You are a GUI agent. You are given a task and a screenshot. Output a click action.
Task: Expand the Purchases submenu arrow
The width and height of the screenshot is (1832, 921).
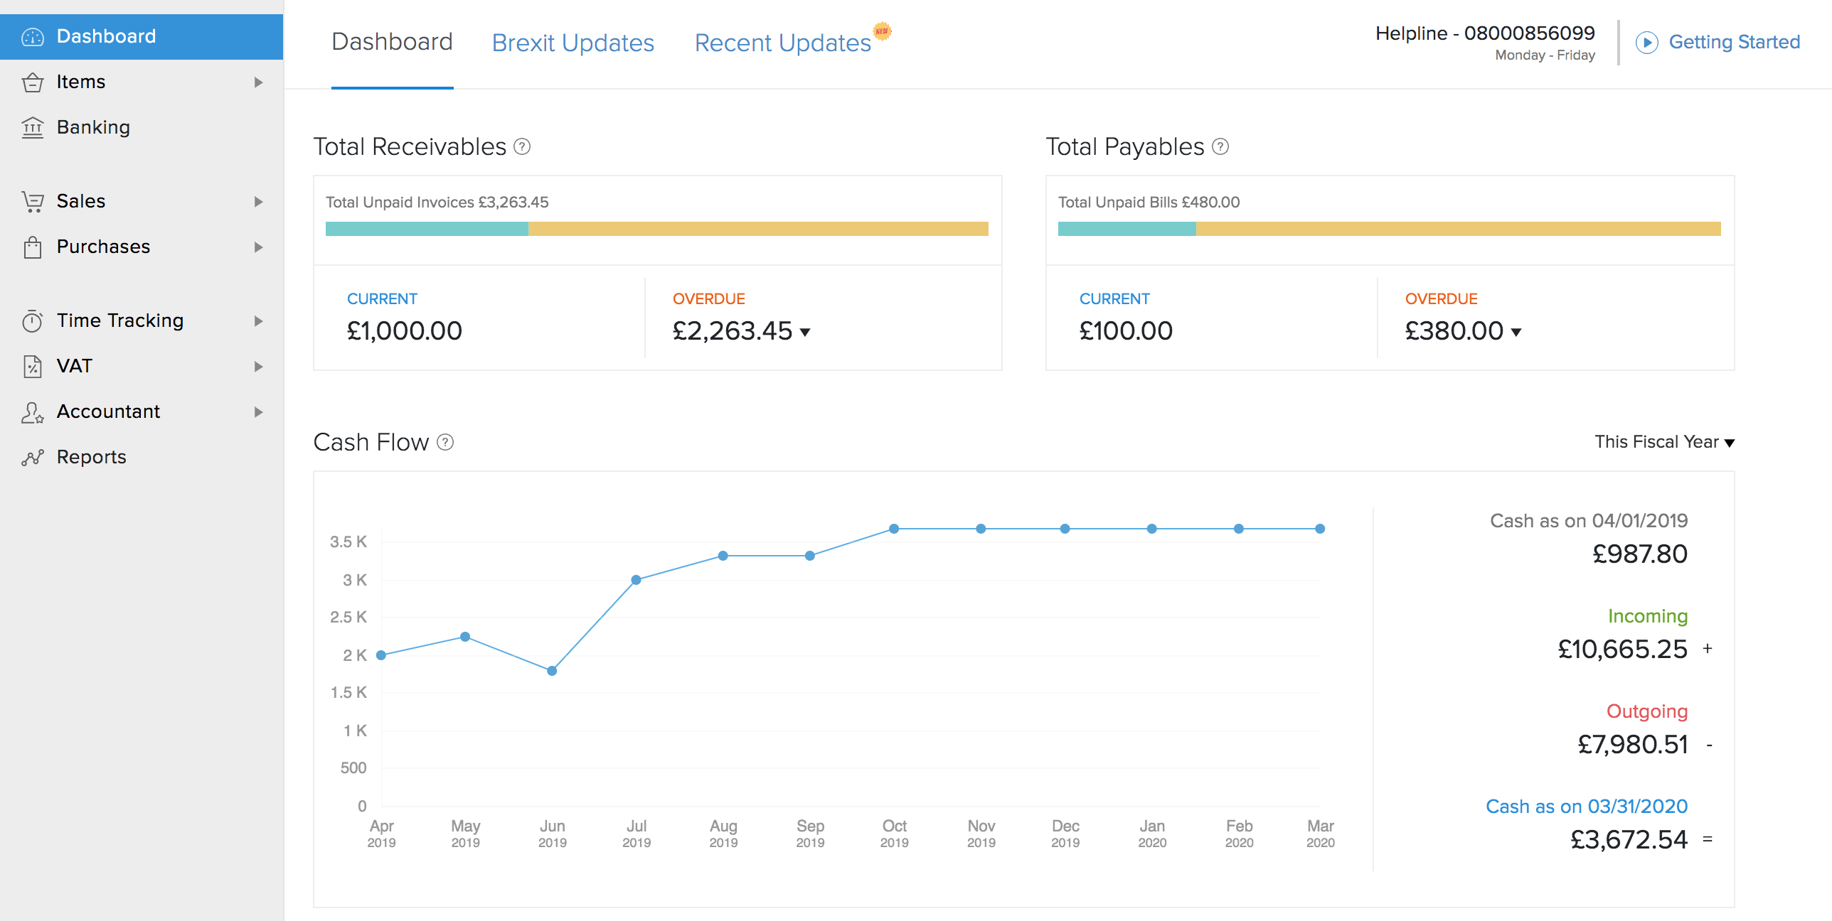tap(259, 247)
